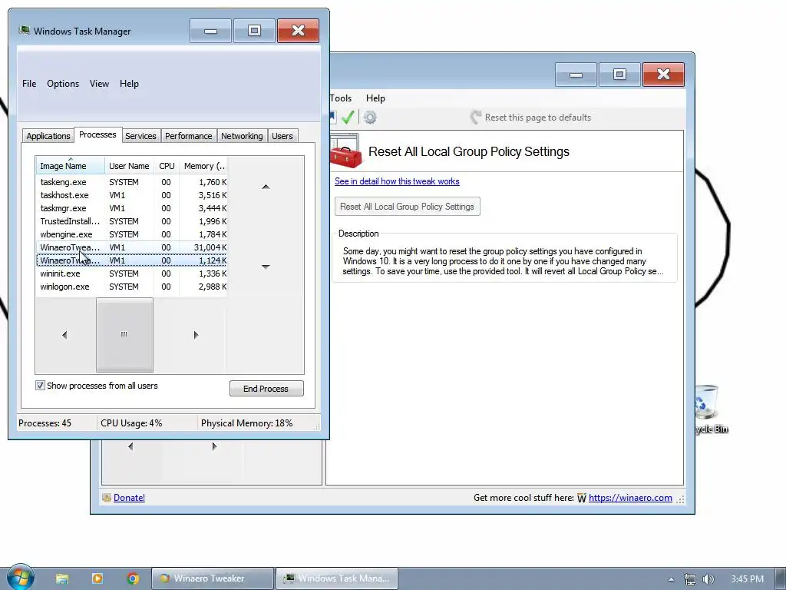786x590 pixels.
Task: Click Reset All Local Group Policy Settings button
Action: tap(407, 206)
